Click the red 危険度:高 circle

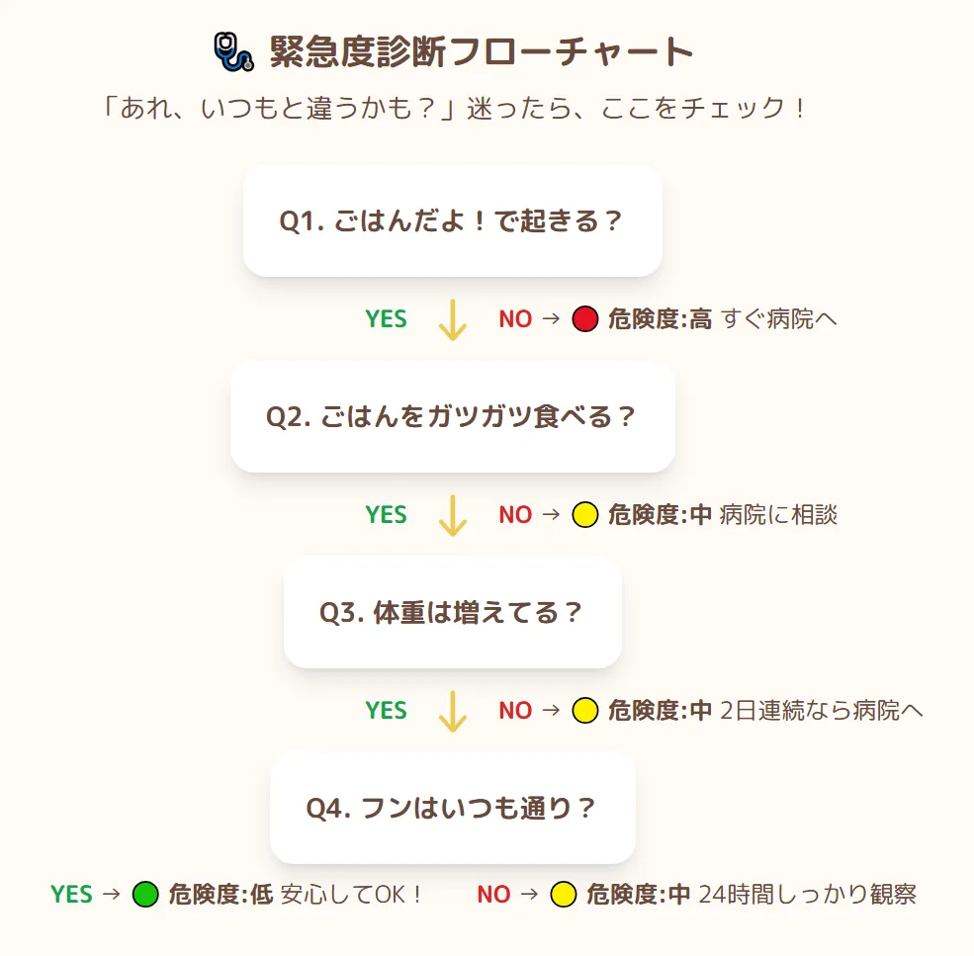coord(585,319)
